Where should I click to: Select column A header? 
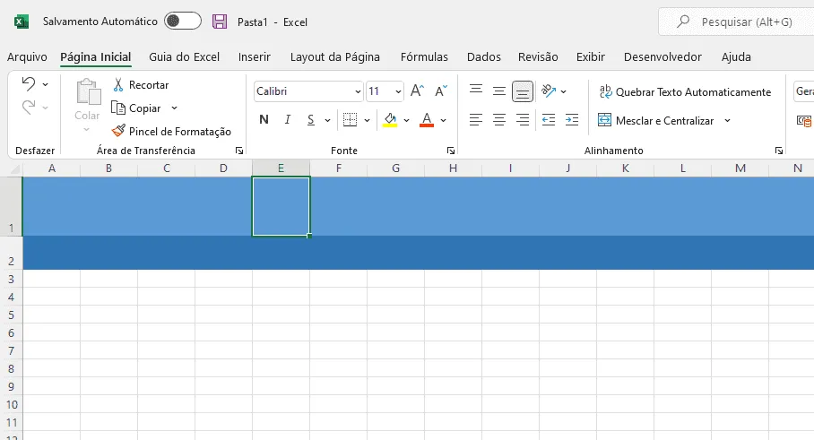[51, 168]
